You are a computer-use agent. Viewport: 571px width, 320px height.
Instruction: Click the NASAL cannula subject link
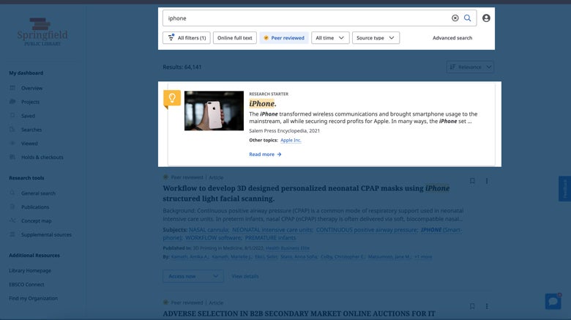(209, 230)
